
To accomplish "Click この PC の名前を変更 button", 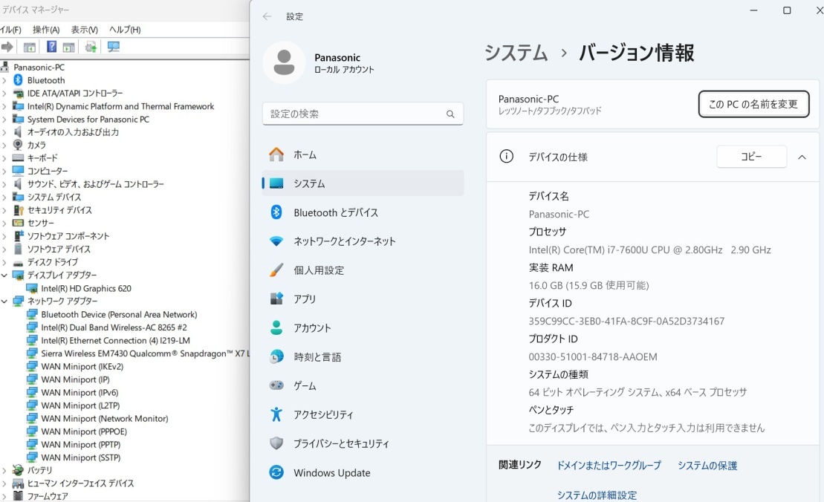I will pos(753,104).
